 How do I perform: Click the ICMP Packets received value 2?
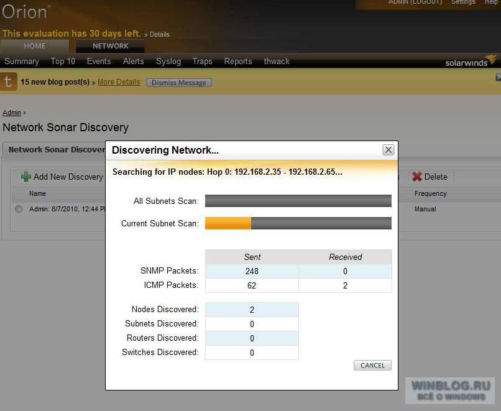tap(345, 285)
